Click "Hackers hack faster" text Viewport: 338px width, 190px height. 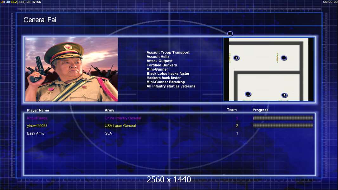pyautogui.click(x=164, y=78)
